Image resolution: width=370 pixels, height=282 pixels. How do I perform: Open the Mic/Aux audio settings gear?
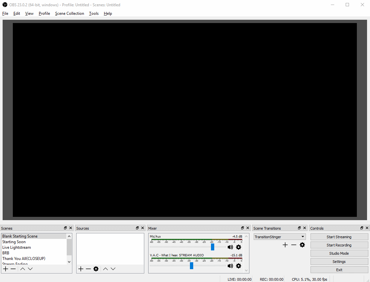[239, 247]
